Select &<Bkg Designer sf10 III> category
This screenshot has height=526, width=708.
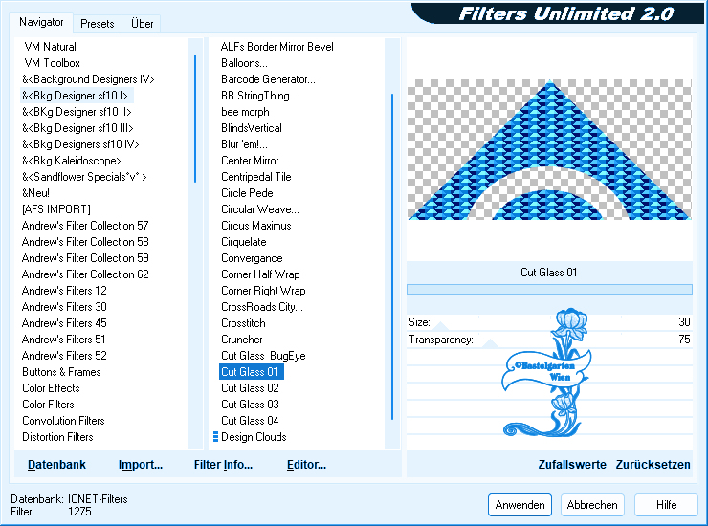point(77,128)
